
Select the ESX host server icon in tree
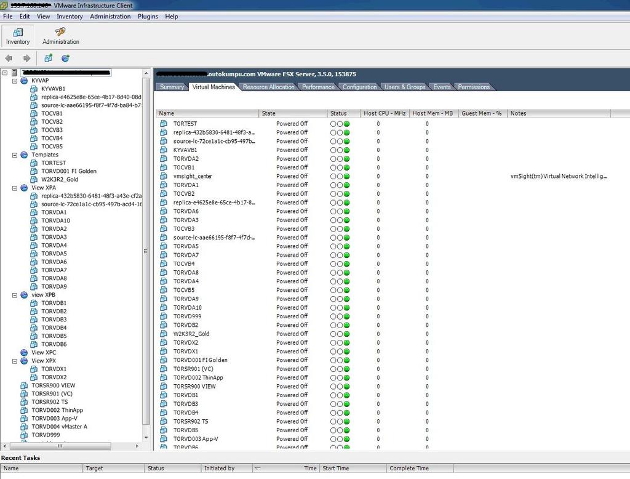15,73
